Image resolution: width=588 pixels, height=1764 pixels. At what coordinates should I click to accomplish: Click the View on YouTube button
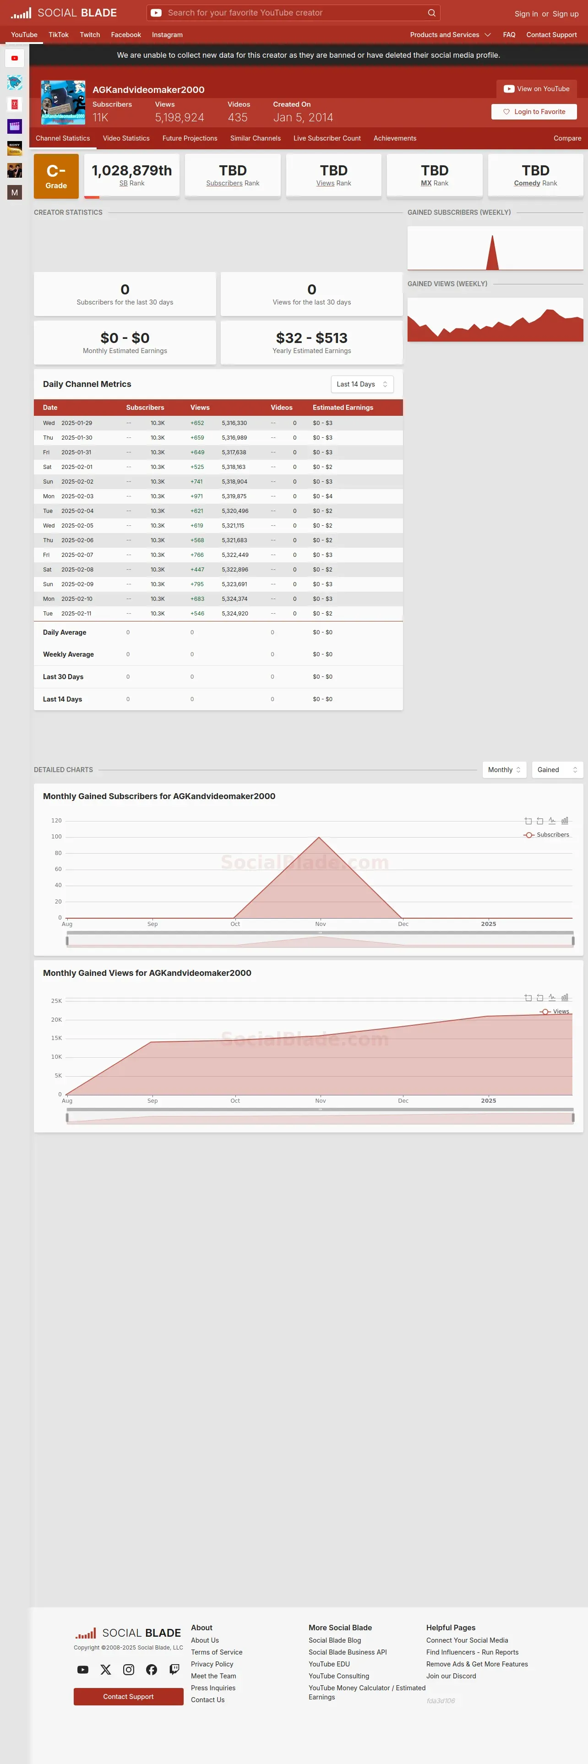(537, 89)
